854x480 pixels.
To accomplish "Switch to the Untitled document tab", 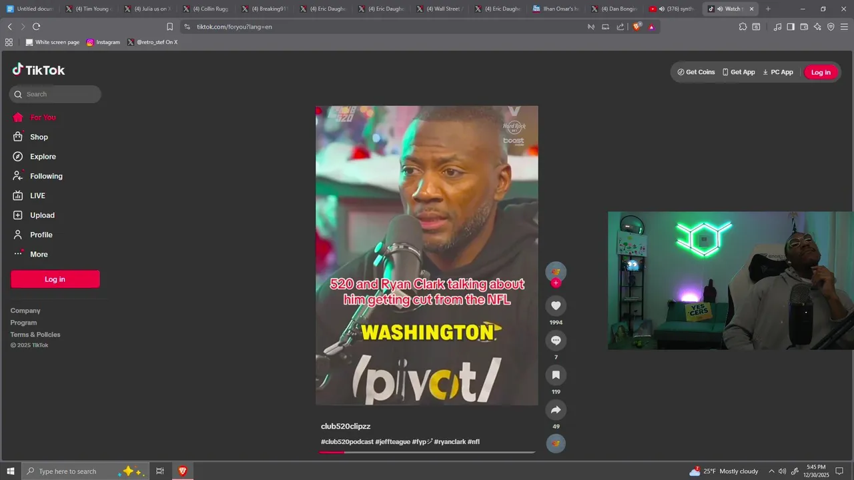I will (x=30, y=9).
